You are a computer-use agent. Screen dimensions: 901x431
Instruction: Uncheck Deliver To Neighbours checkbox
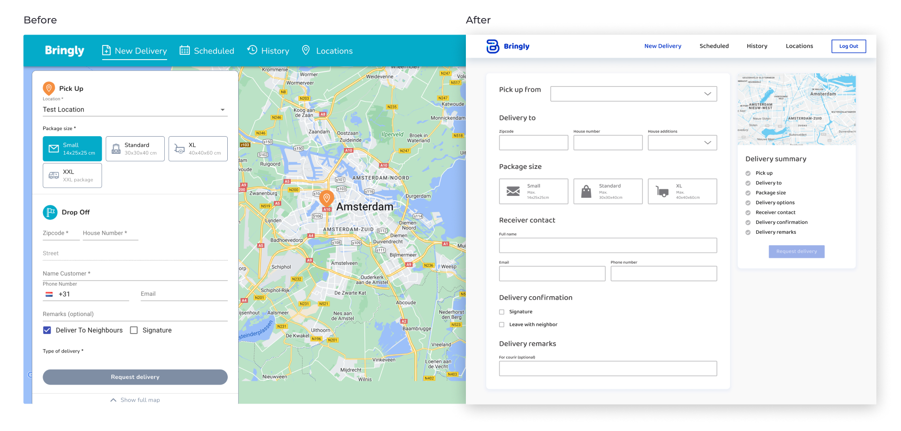click(47, 330)
